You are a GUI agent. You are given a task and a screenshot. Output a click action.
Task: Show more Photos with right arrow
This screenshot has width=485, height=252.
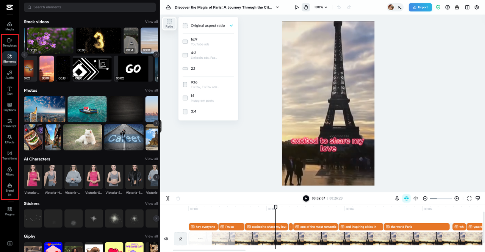156,123
